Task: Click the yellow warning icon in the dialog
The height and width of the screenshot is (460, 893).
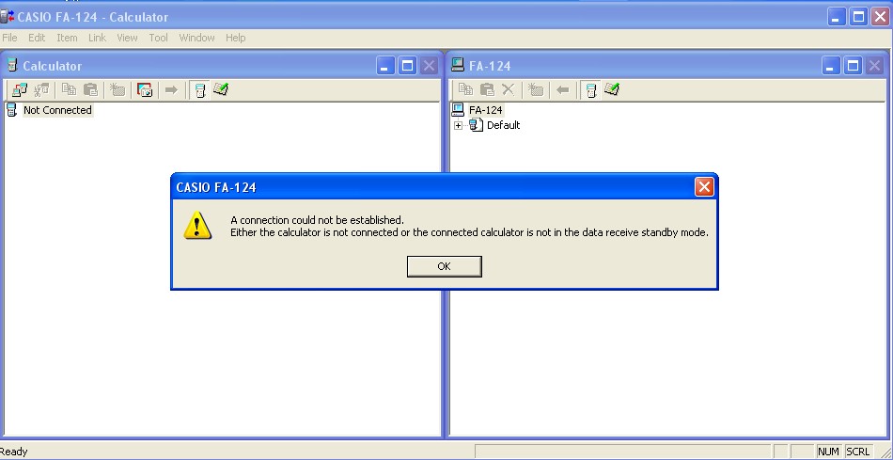Action: pyautogui.click(x=197, y=225)
